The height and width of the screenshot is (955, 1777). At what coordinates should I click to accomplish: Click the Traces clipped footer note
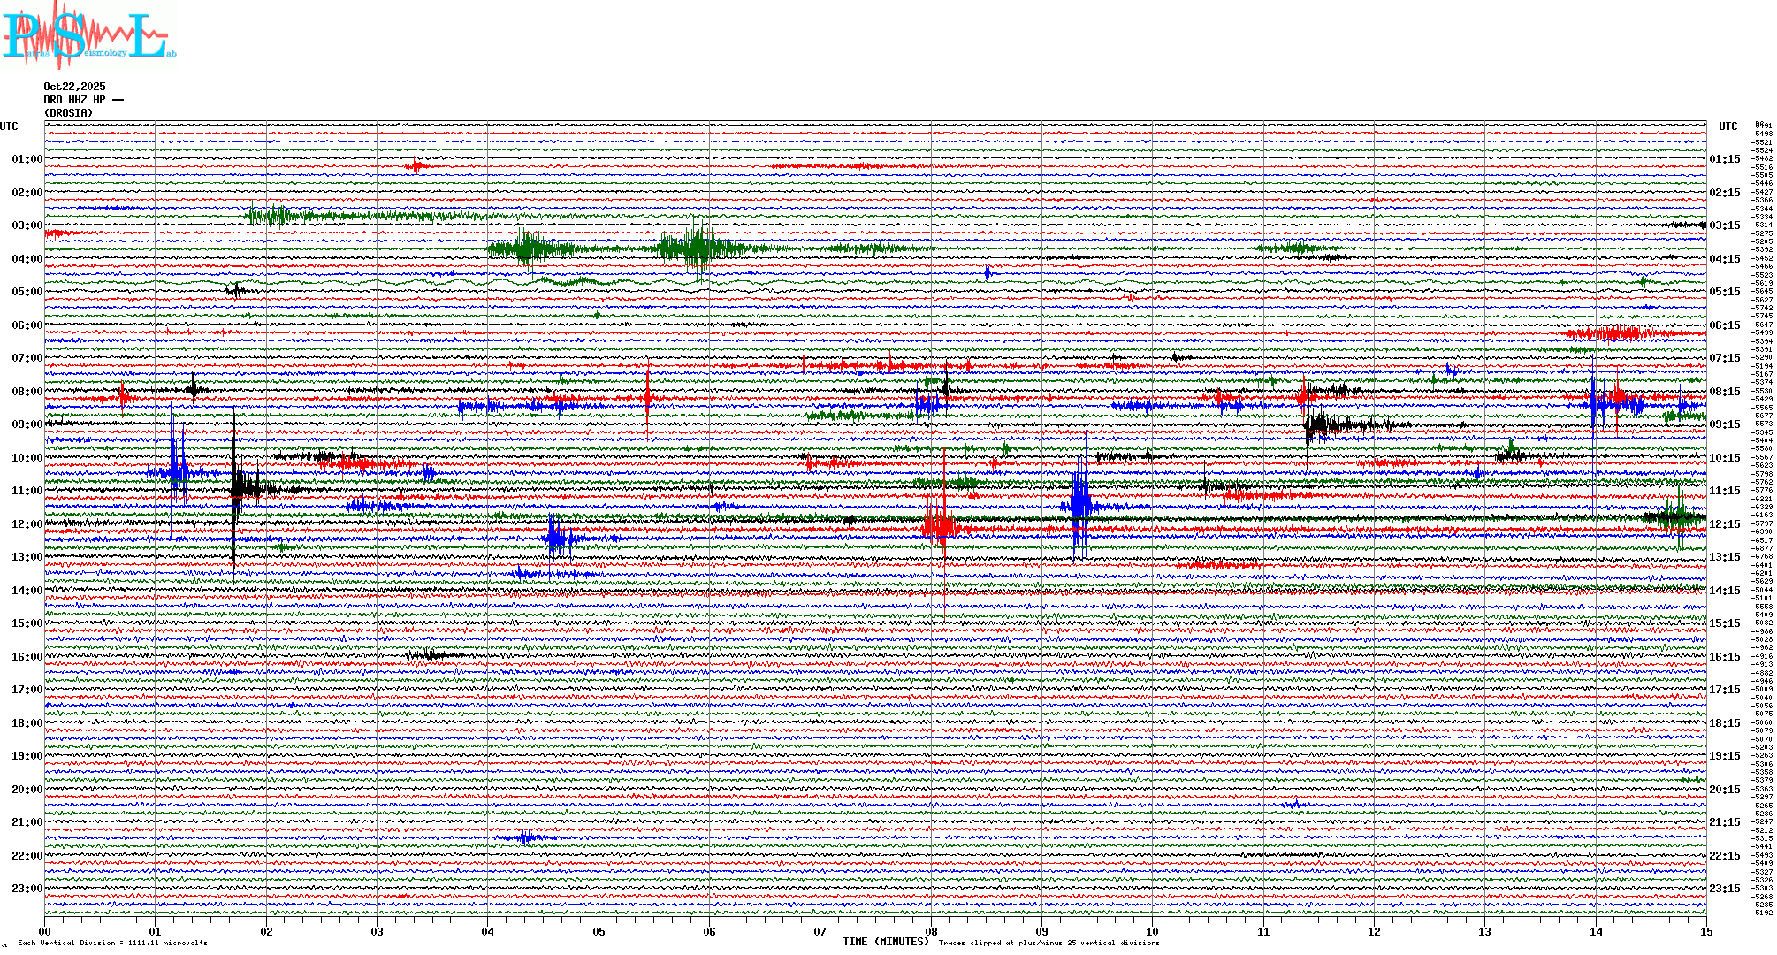coord(1049,943)
